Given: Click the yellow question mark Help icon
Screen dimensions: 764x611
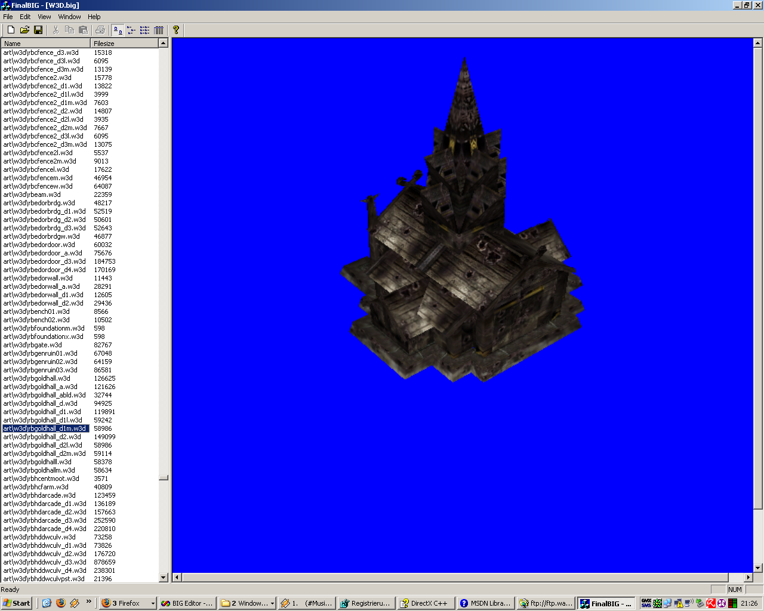Looking at the screenshot, I should click(176, 30).
